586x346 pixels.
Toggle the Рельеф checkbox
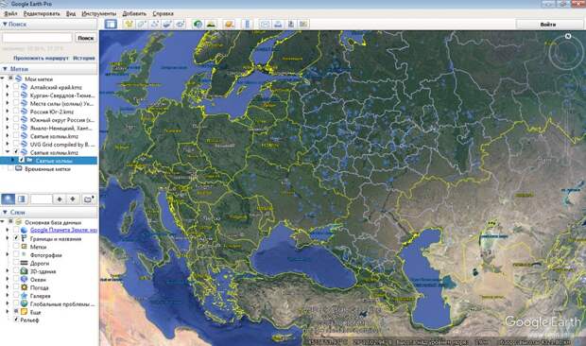tap(16, 320)
